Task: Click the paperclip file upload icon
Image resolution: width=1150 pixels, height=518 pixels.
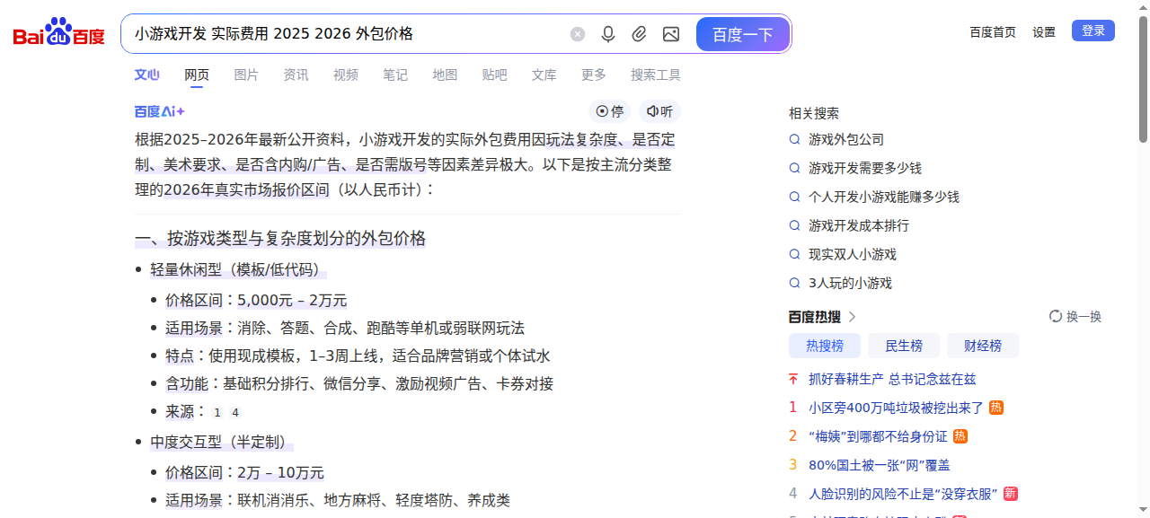Action: [x=639, y=34]
